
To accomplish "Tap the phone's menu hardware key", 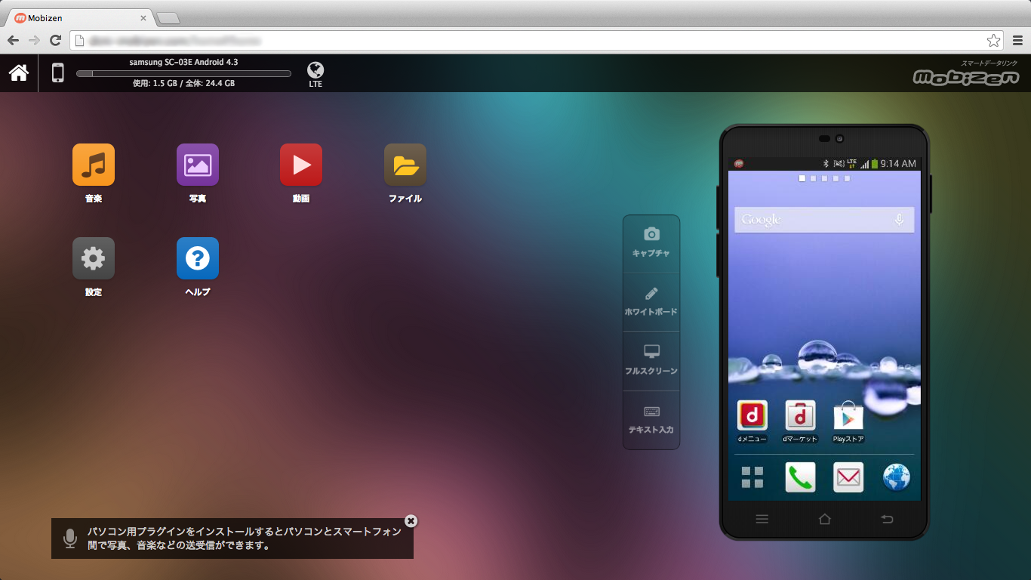I will [762, 519].
